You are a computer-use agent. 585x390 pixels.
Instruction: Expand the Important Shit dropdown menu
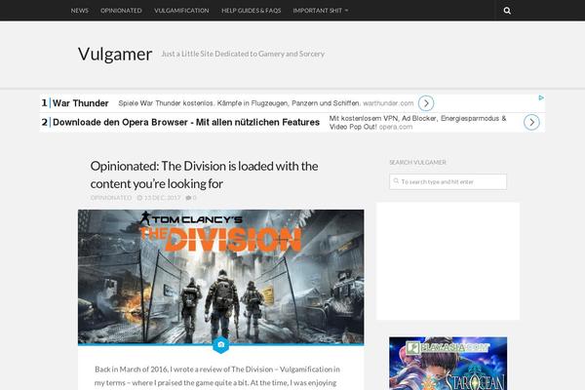(x=321, y=11)
